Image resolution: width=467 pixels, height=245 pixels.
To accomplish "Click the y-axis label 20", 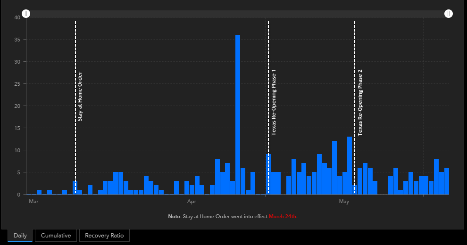I will tap(17, 106).
